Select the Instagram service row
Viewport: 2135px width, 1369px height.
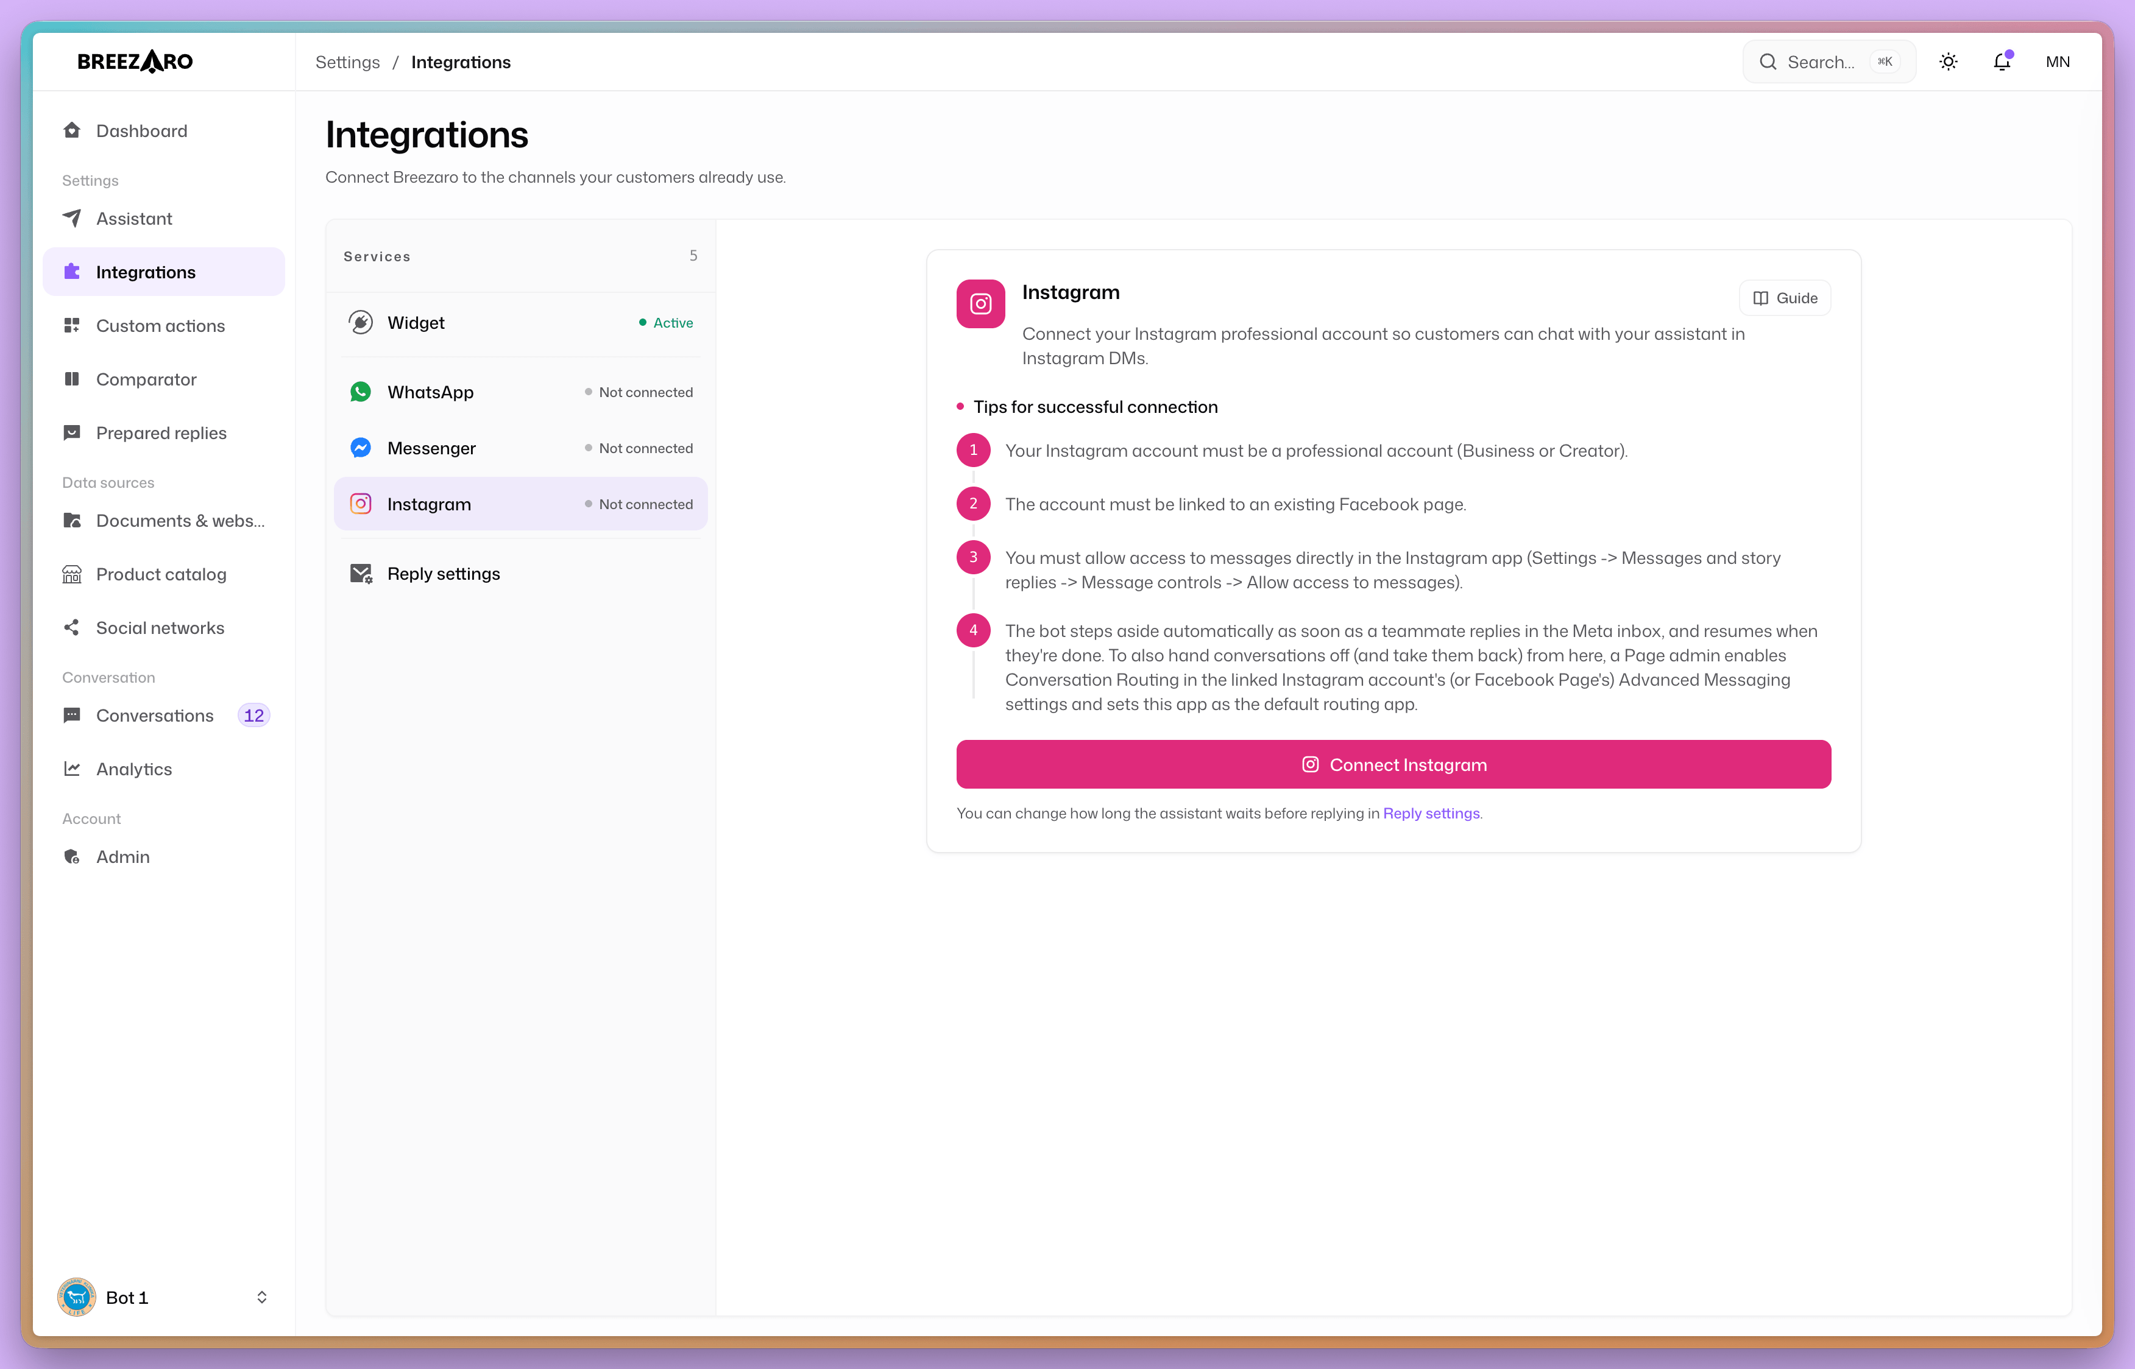520,503
